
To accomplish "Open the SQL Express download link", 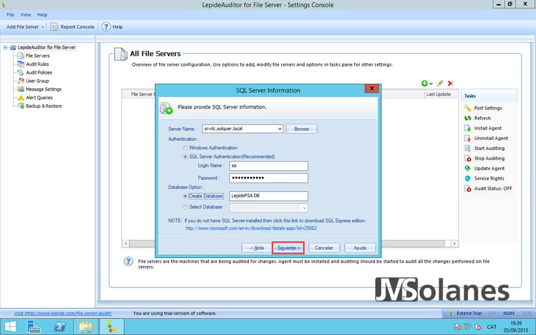I will tap(251, 228).
